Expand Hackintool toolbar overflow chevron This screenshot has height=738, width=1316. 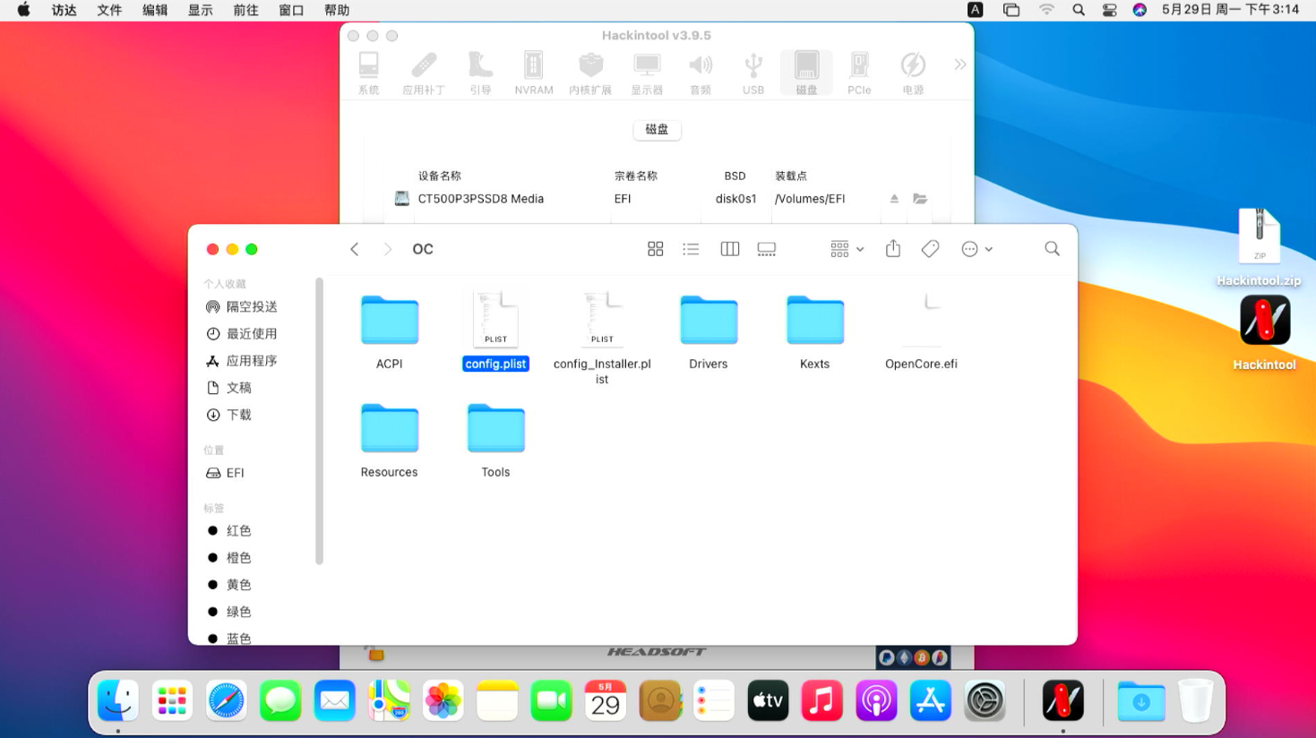point(960,64)
